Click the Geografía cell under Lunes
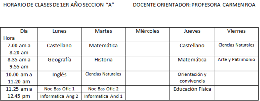 tap(59, 63)
